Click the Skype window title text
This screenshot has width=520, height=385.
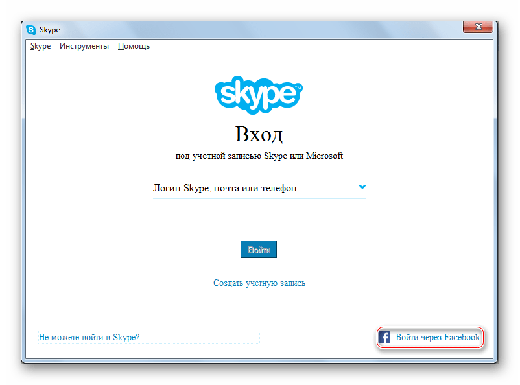[x=50, y=30]
